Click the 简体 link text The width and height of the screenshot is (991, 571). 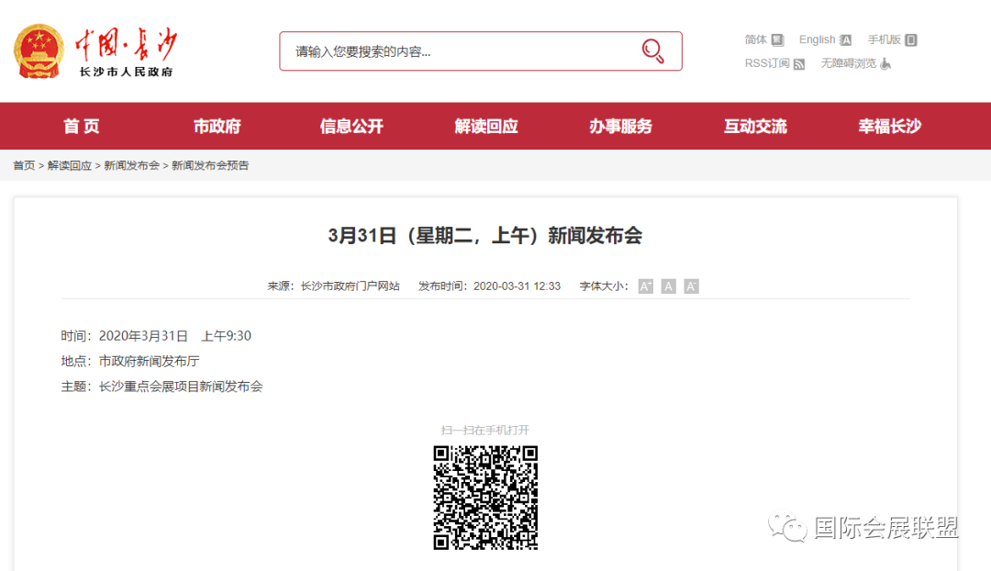click(756, 39)
